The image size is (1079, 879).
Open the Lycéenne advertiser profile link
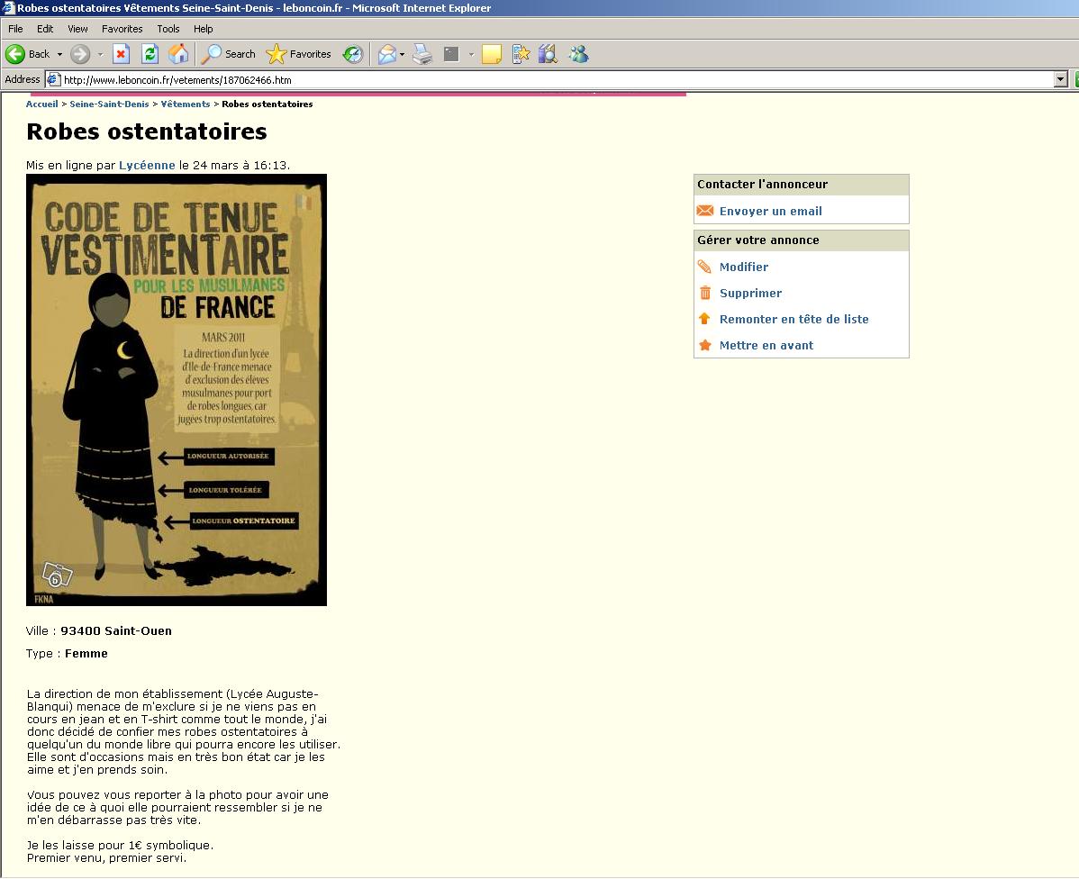[x=147, y=165]
